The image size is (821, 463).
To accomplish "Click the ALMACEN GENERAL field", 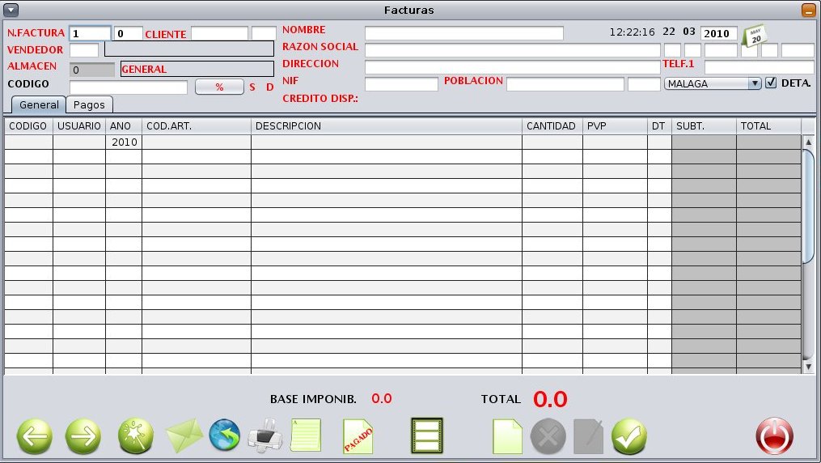I will click(x=197, y=69).
